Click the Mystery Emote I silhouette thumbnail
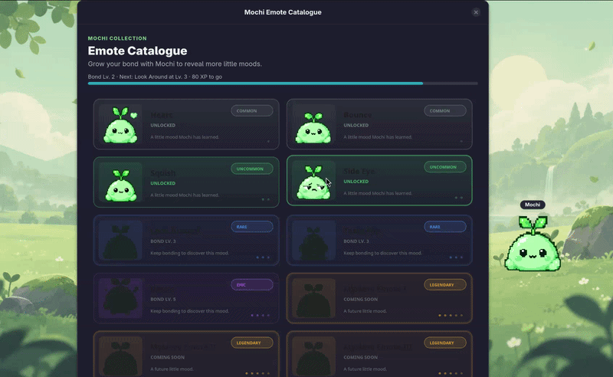 (x=313, y=298)
